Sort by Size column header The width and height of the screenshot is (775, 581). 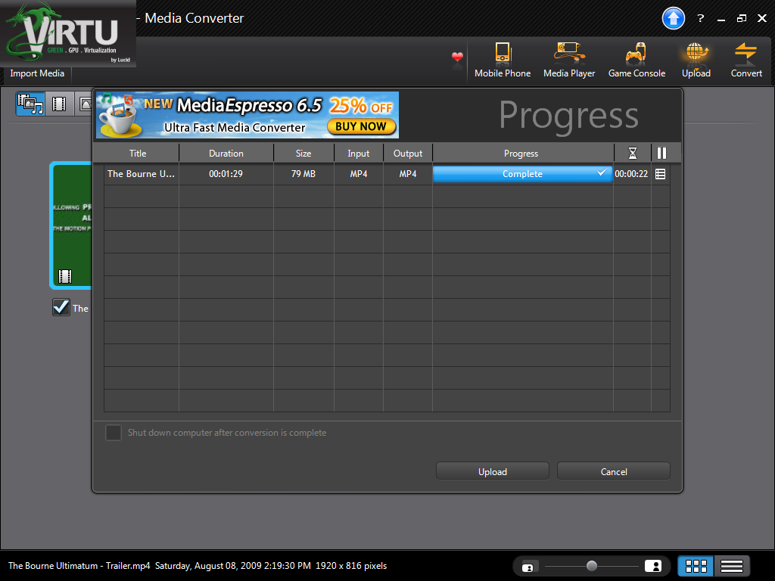[x=303, y=153]
